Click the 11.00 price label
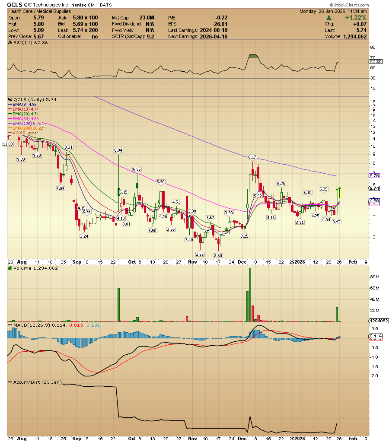The image size is (389, 442). (8, 144)
